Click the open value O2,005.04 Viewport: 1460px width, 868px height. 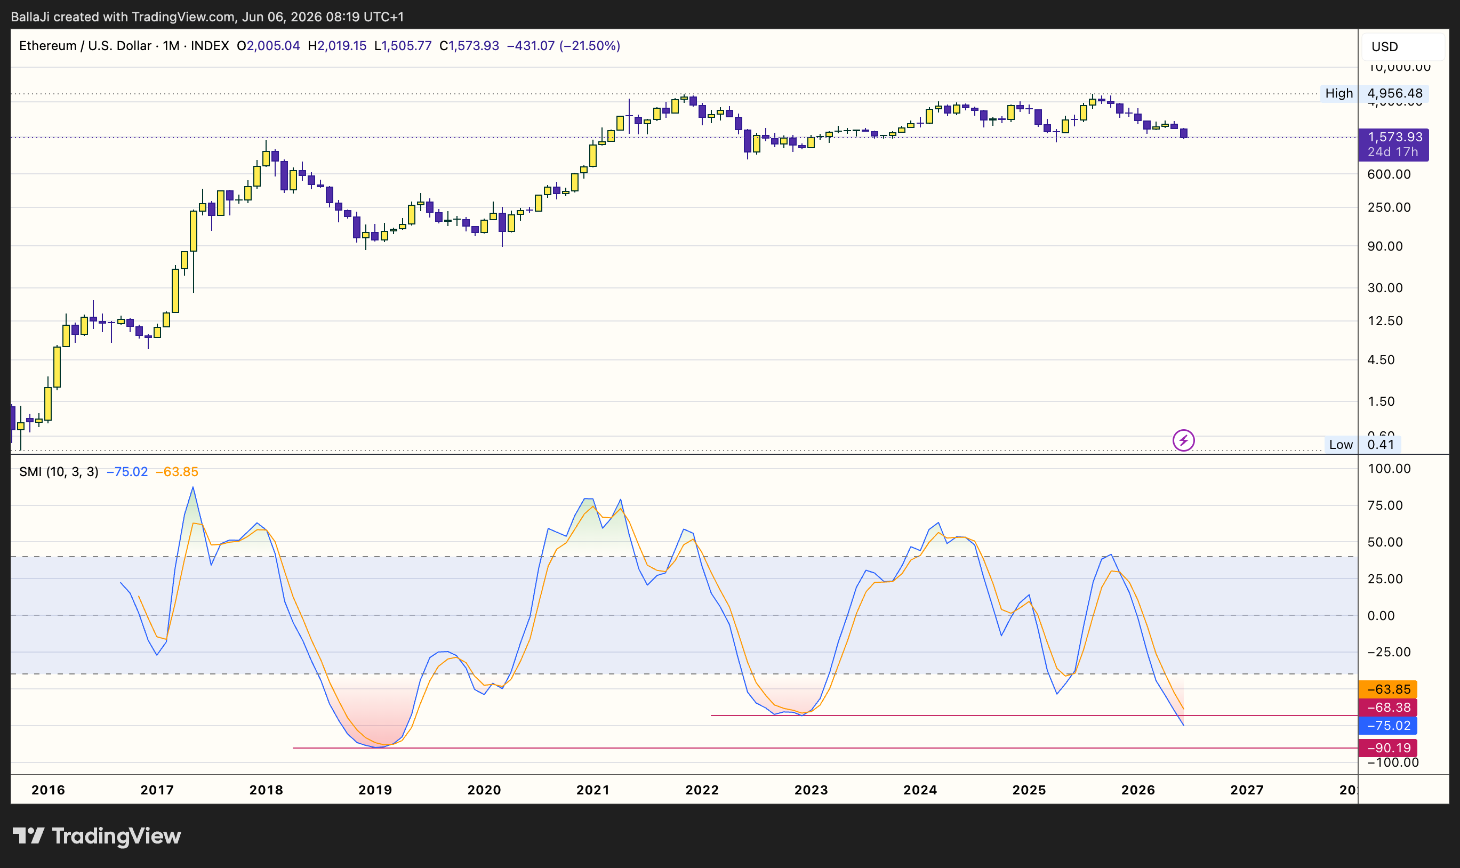point(268,46)
